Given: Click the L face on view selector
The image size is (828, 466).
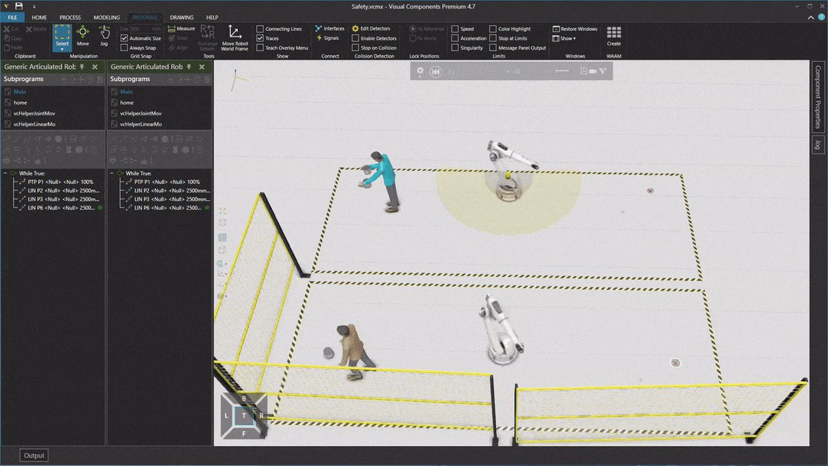Looking at the screenshot, I should (x=226, y=415).
